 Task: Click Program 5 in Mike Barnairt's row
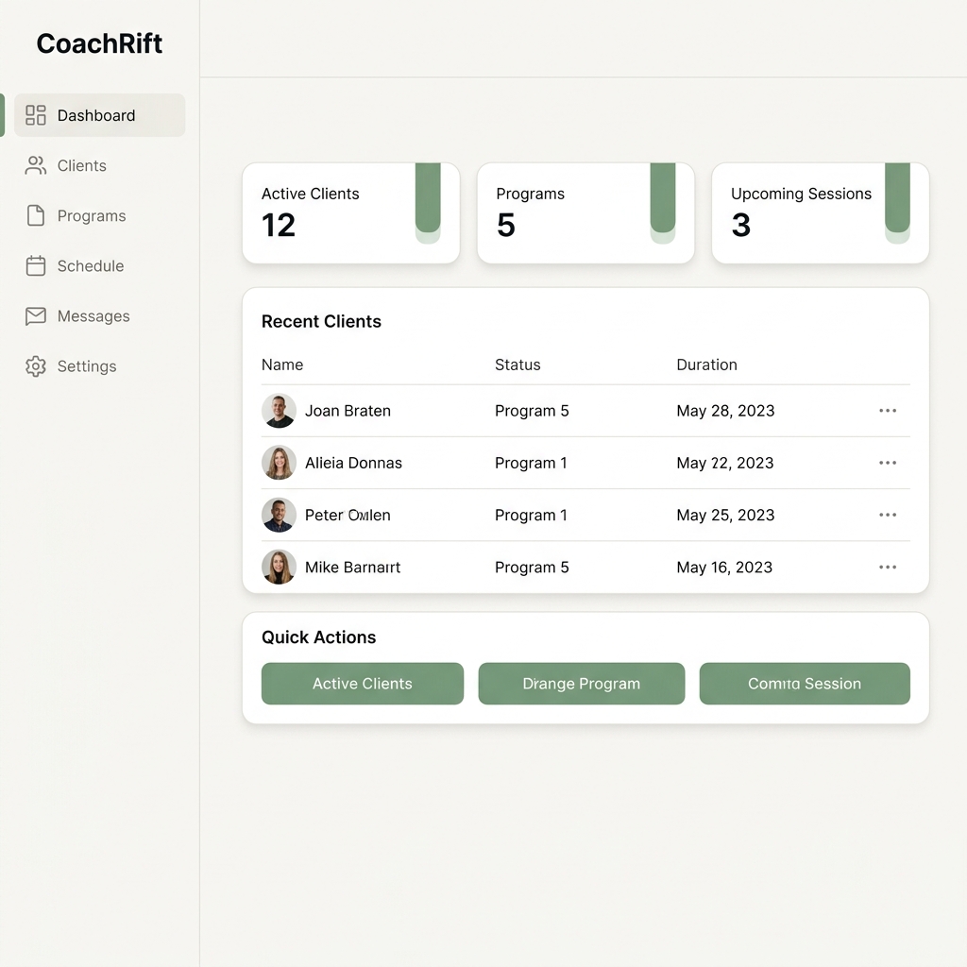(x=532, y=568)
